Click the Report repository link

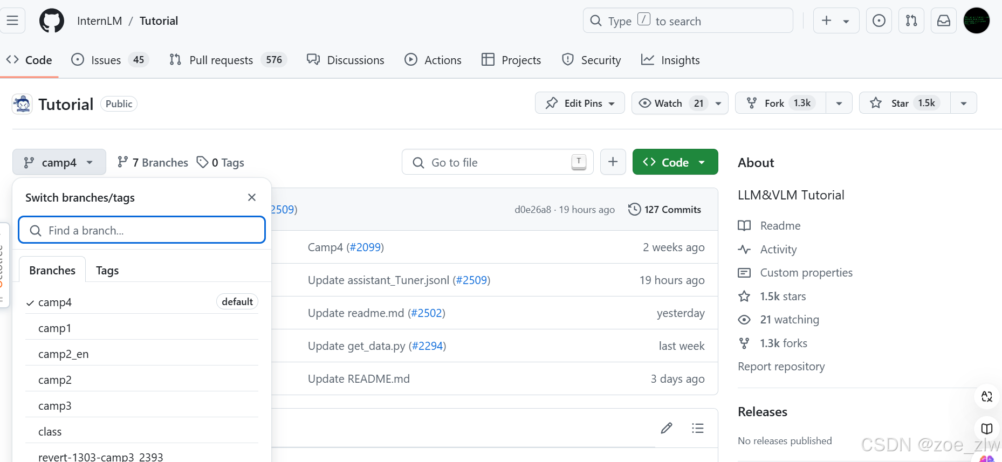tap(781, 366)
